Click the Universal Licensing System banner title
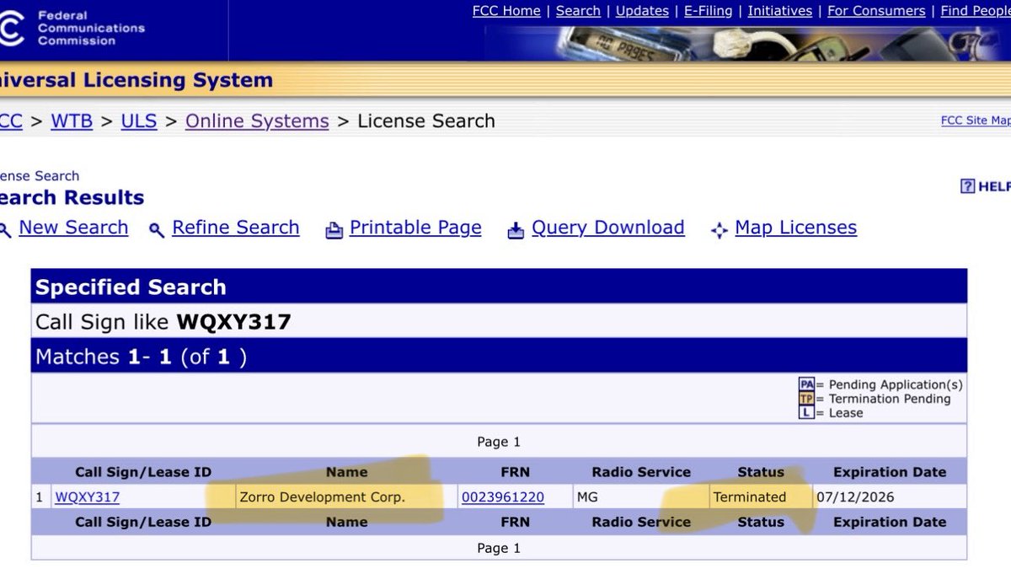 tap(136, 81)
